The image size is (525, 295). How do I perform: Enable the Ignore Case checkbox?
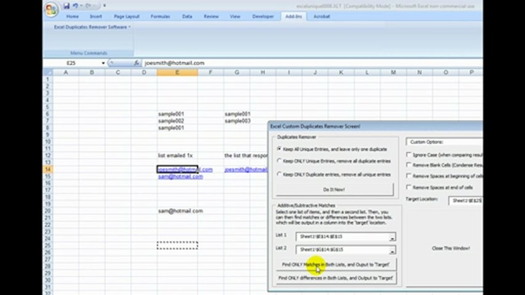pos(409,155)
